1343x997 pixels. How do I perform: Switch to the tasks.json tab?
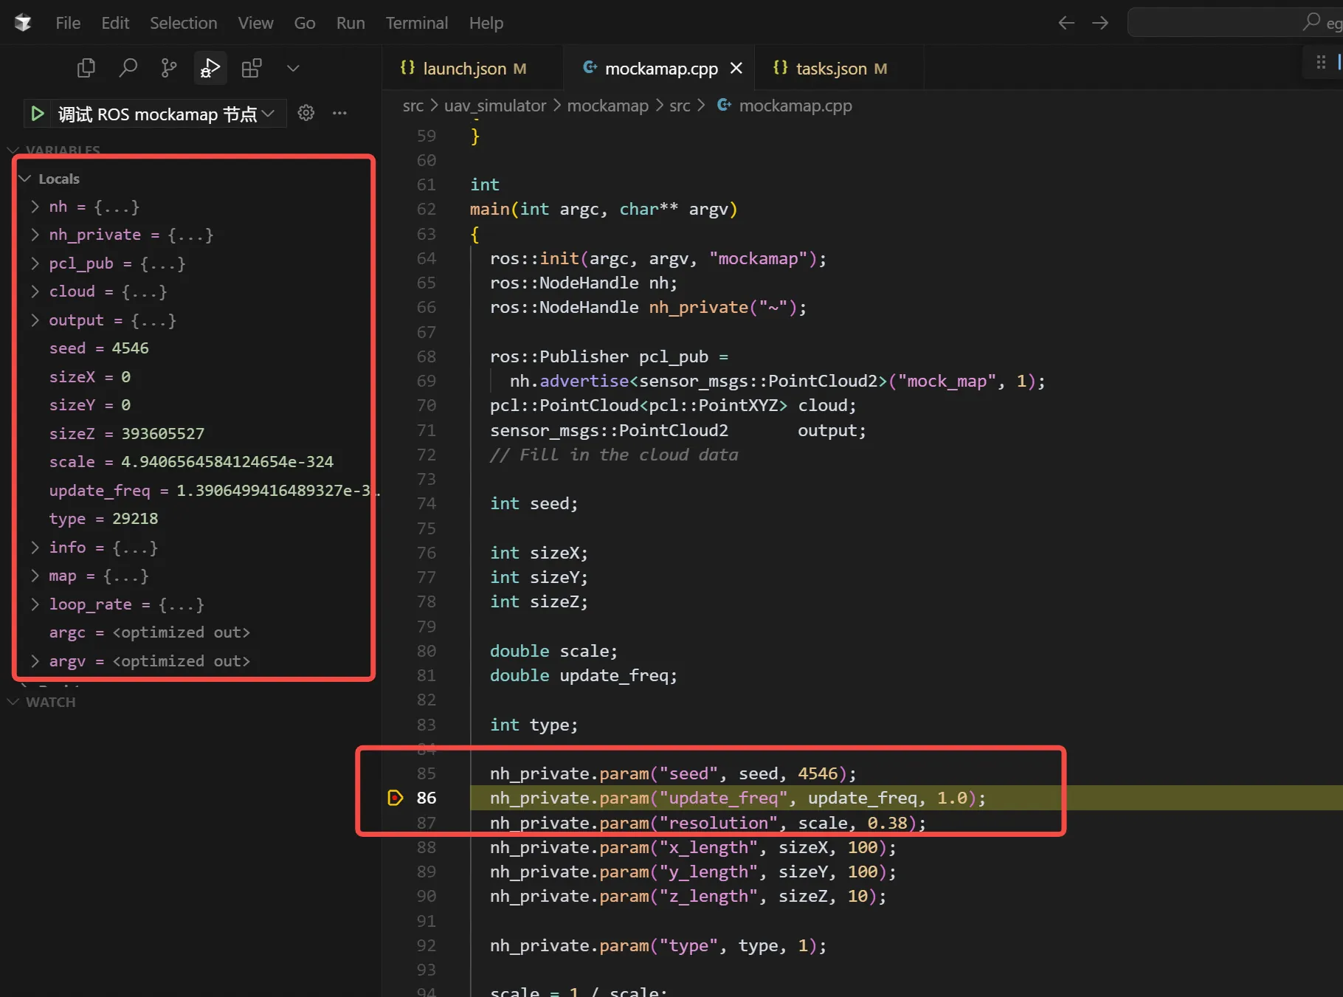pos(839,69)
